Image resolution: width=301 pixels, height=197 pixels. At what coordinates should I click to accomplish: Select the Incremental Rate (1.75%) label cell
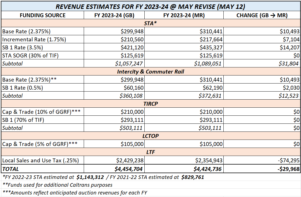point(34,39)
